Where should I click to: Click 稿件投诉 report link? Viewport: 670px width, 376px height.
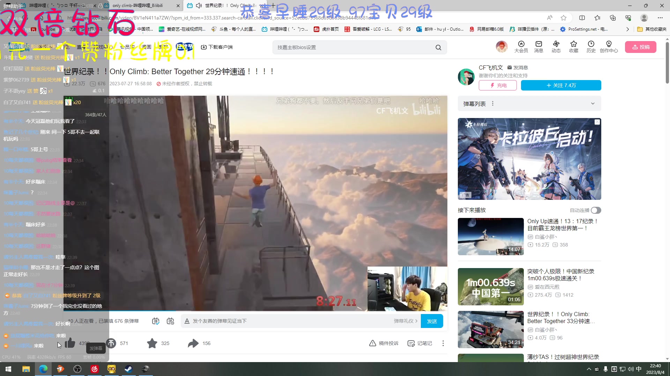pyautogui.click(x=384, y=343)
